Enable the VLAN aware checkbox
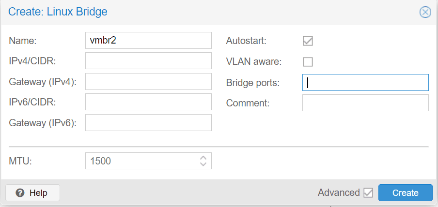Viewport: 438px width, 207px height. click(x=308, y=61)
